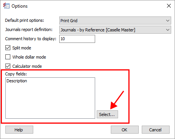
Task: Select the Description item in Copy fields
Action: click(17, 81)
